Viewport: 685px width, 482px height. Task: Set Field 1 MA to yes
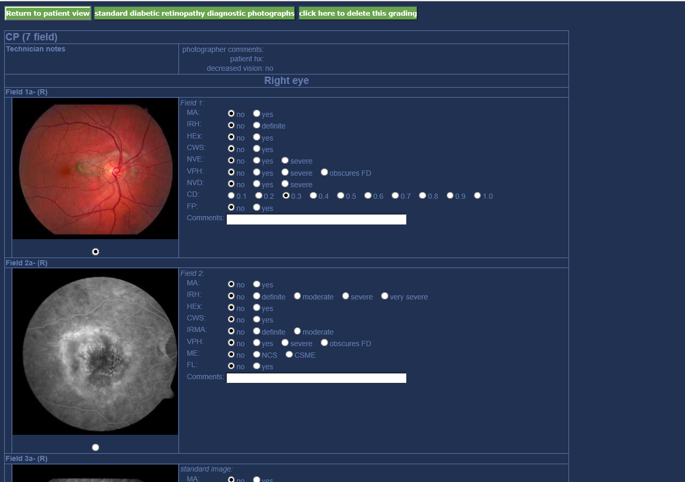point(257,113)
